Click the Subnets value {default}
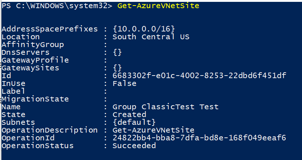The image size is (302, 160). point(134,122)
